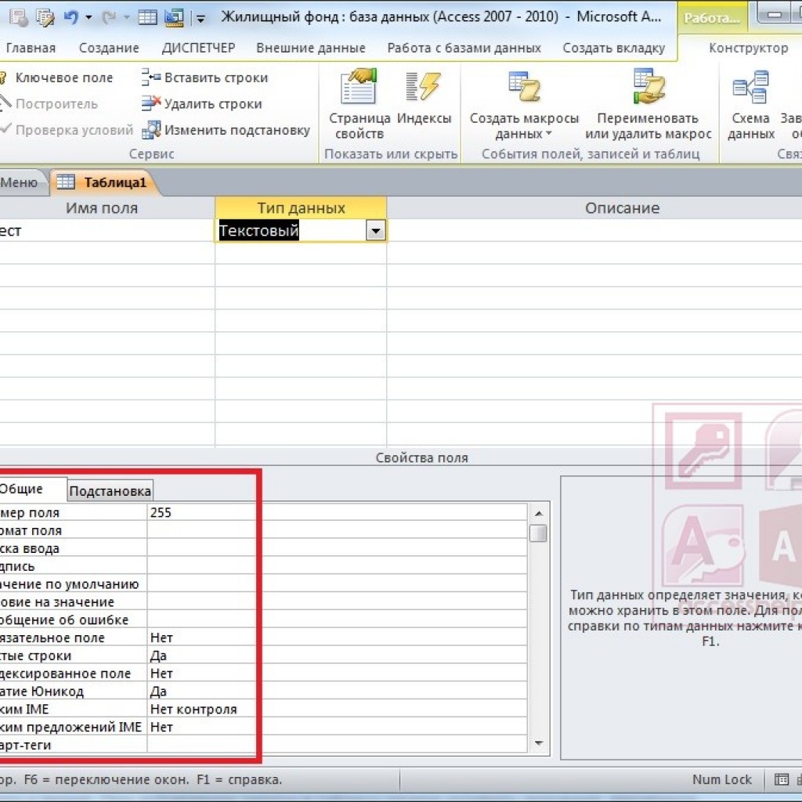Switch to the Конструктор tab

click(x=748, y=48)
